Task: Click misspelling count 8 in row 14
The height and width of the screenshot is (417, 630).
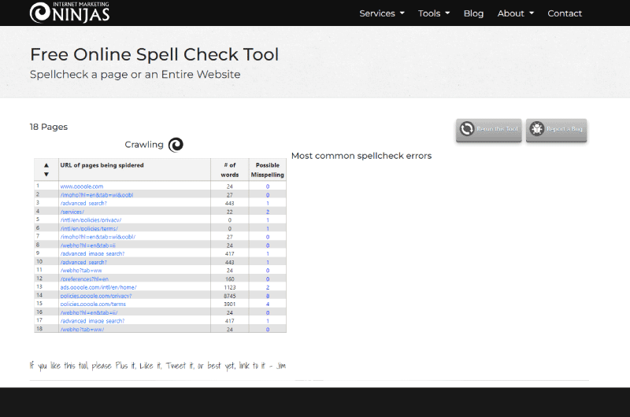Action: [268, 295]
